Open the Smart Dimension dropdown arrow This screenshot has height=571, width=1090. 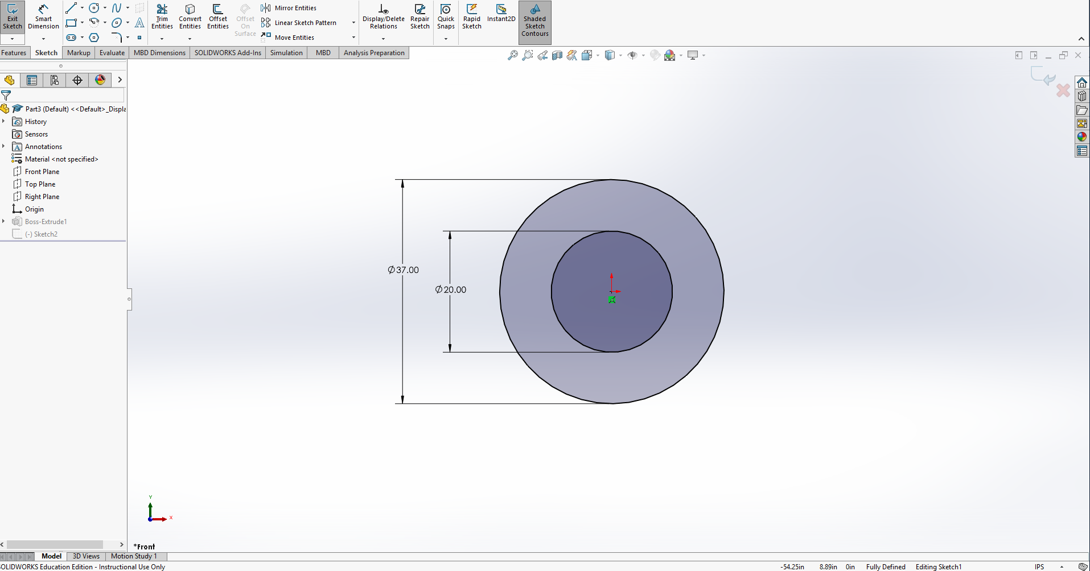[x=43, y=39]
